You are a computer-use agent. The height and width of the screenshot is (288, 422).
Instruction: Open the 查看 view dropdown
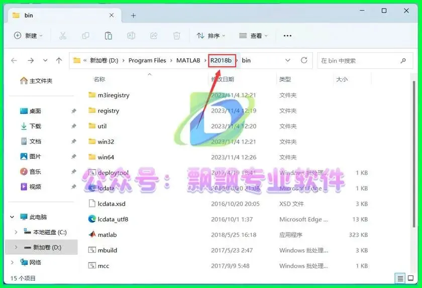tap(254, 36)
